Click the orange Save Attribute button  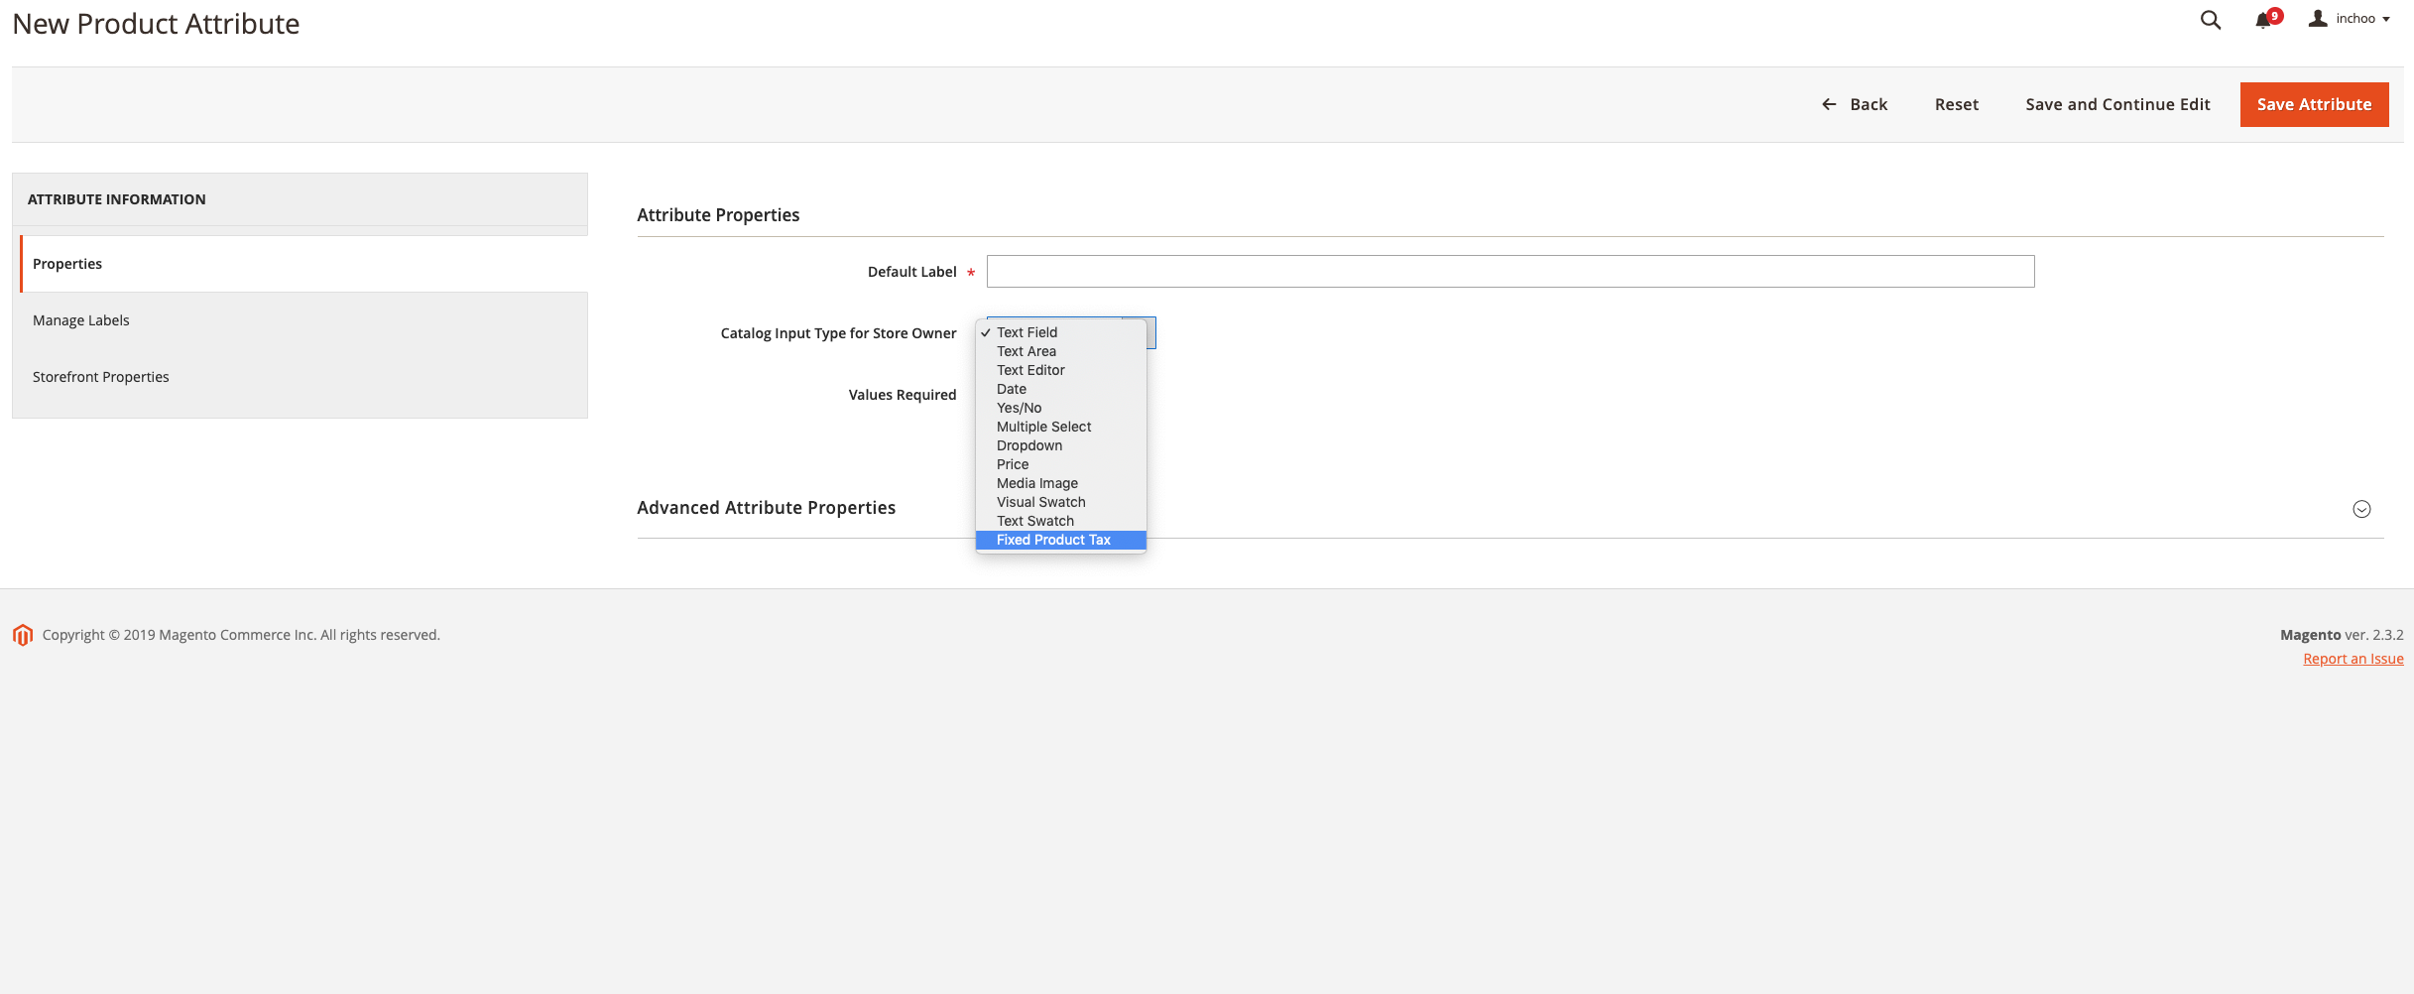coord(2314,104)
